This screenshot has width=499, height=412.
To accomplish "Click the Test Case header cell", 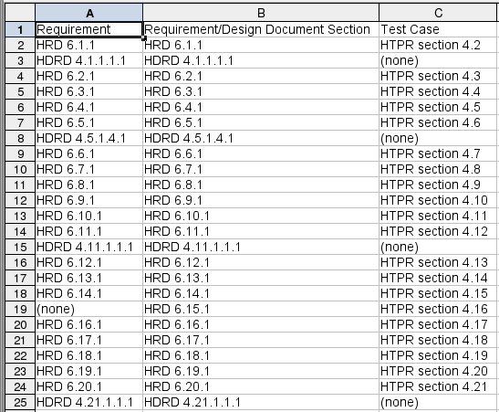I will click(x=439, y=29).
